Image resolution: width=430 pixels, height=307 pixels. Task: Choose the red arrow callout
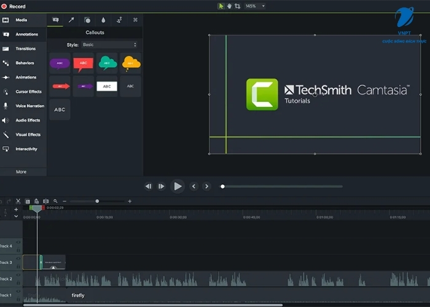(60, 87)
